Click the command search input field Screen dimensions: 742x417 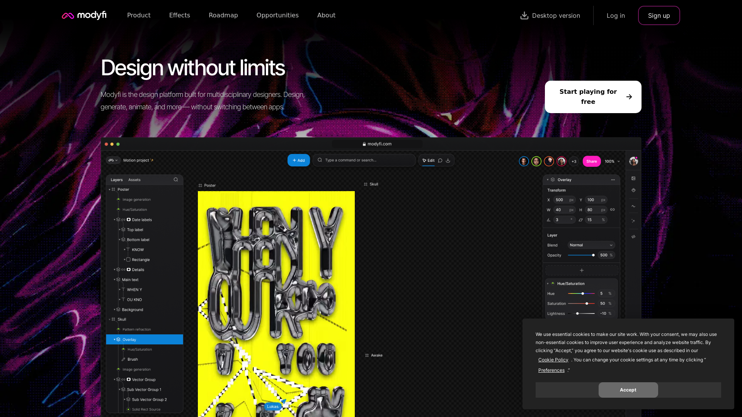click(x=364, y=160)
